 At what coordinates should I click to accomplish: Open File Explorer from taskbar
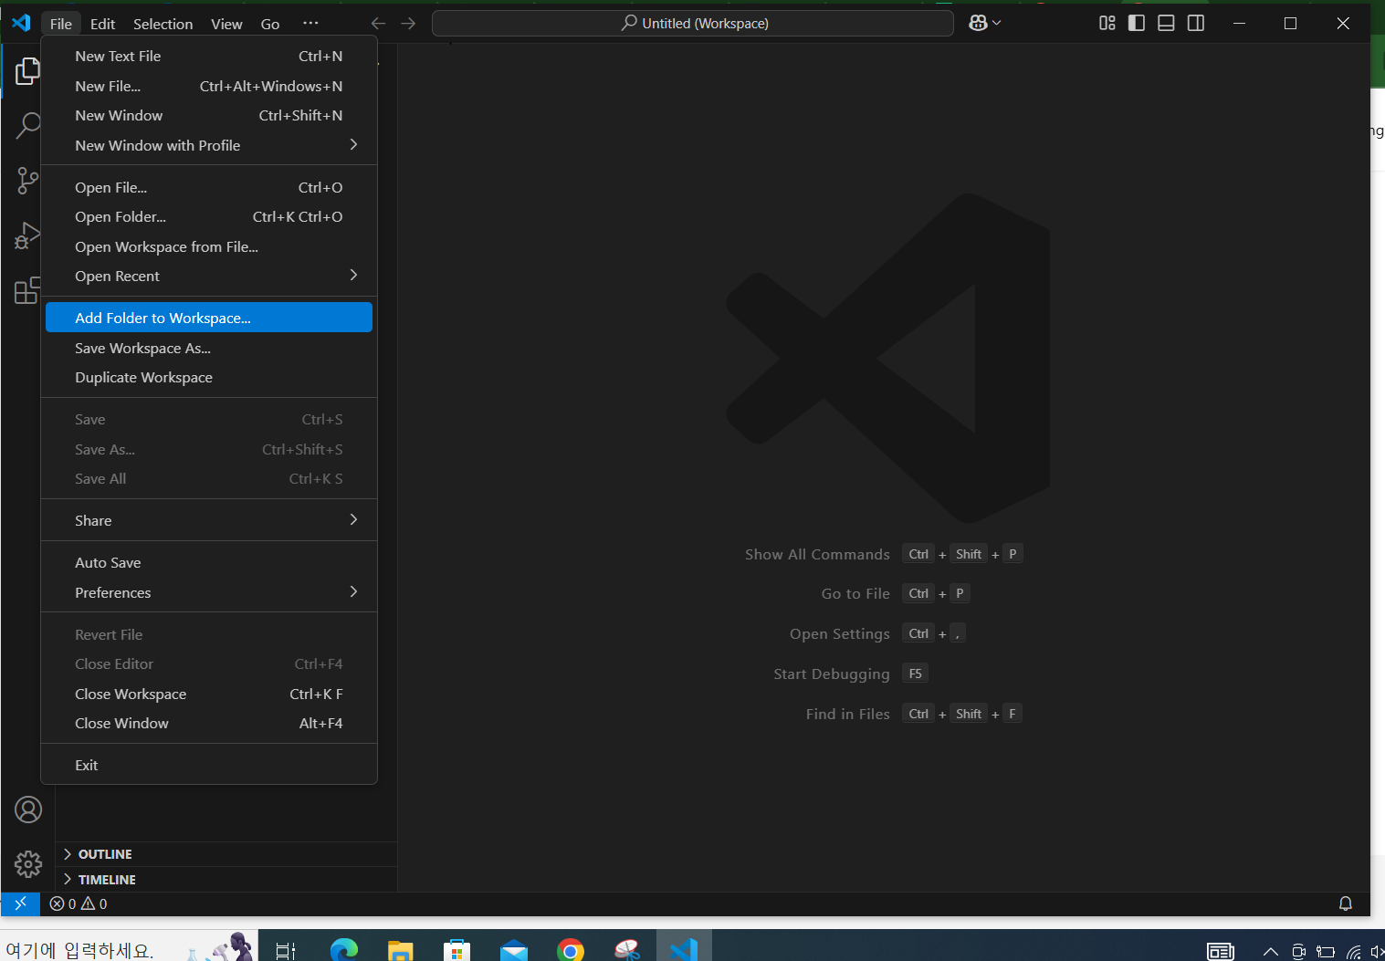click(x=400, y=950)
